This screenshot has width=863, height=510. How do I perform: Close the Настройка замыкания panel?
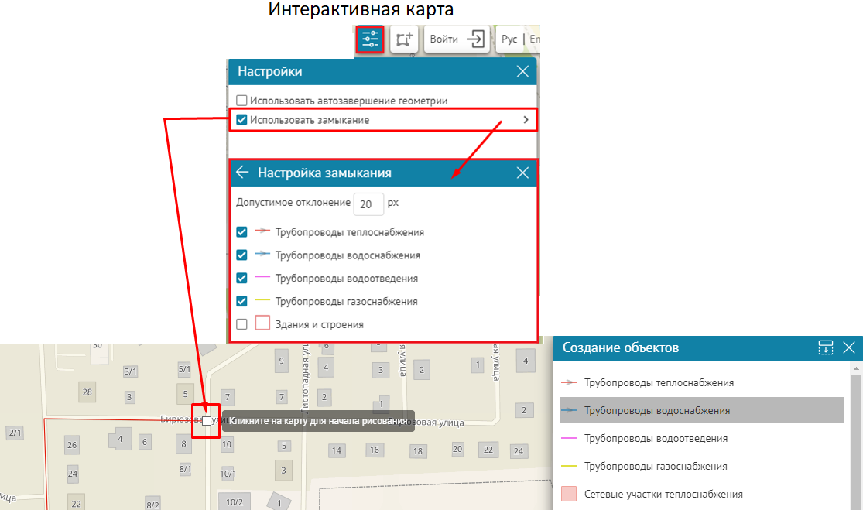coord(522,173)
